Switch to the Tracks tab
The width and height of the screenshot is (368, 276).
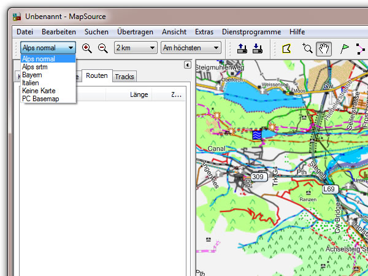124,77
